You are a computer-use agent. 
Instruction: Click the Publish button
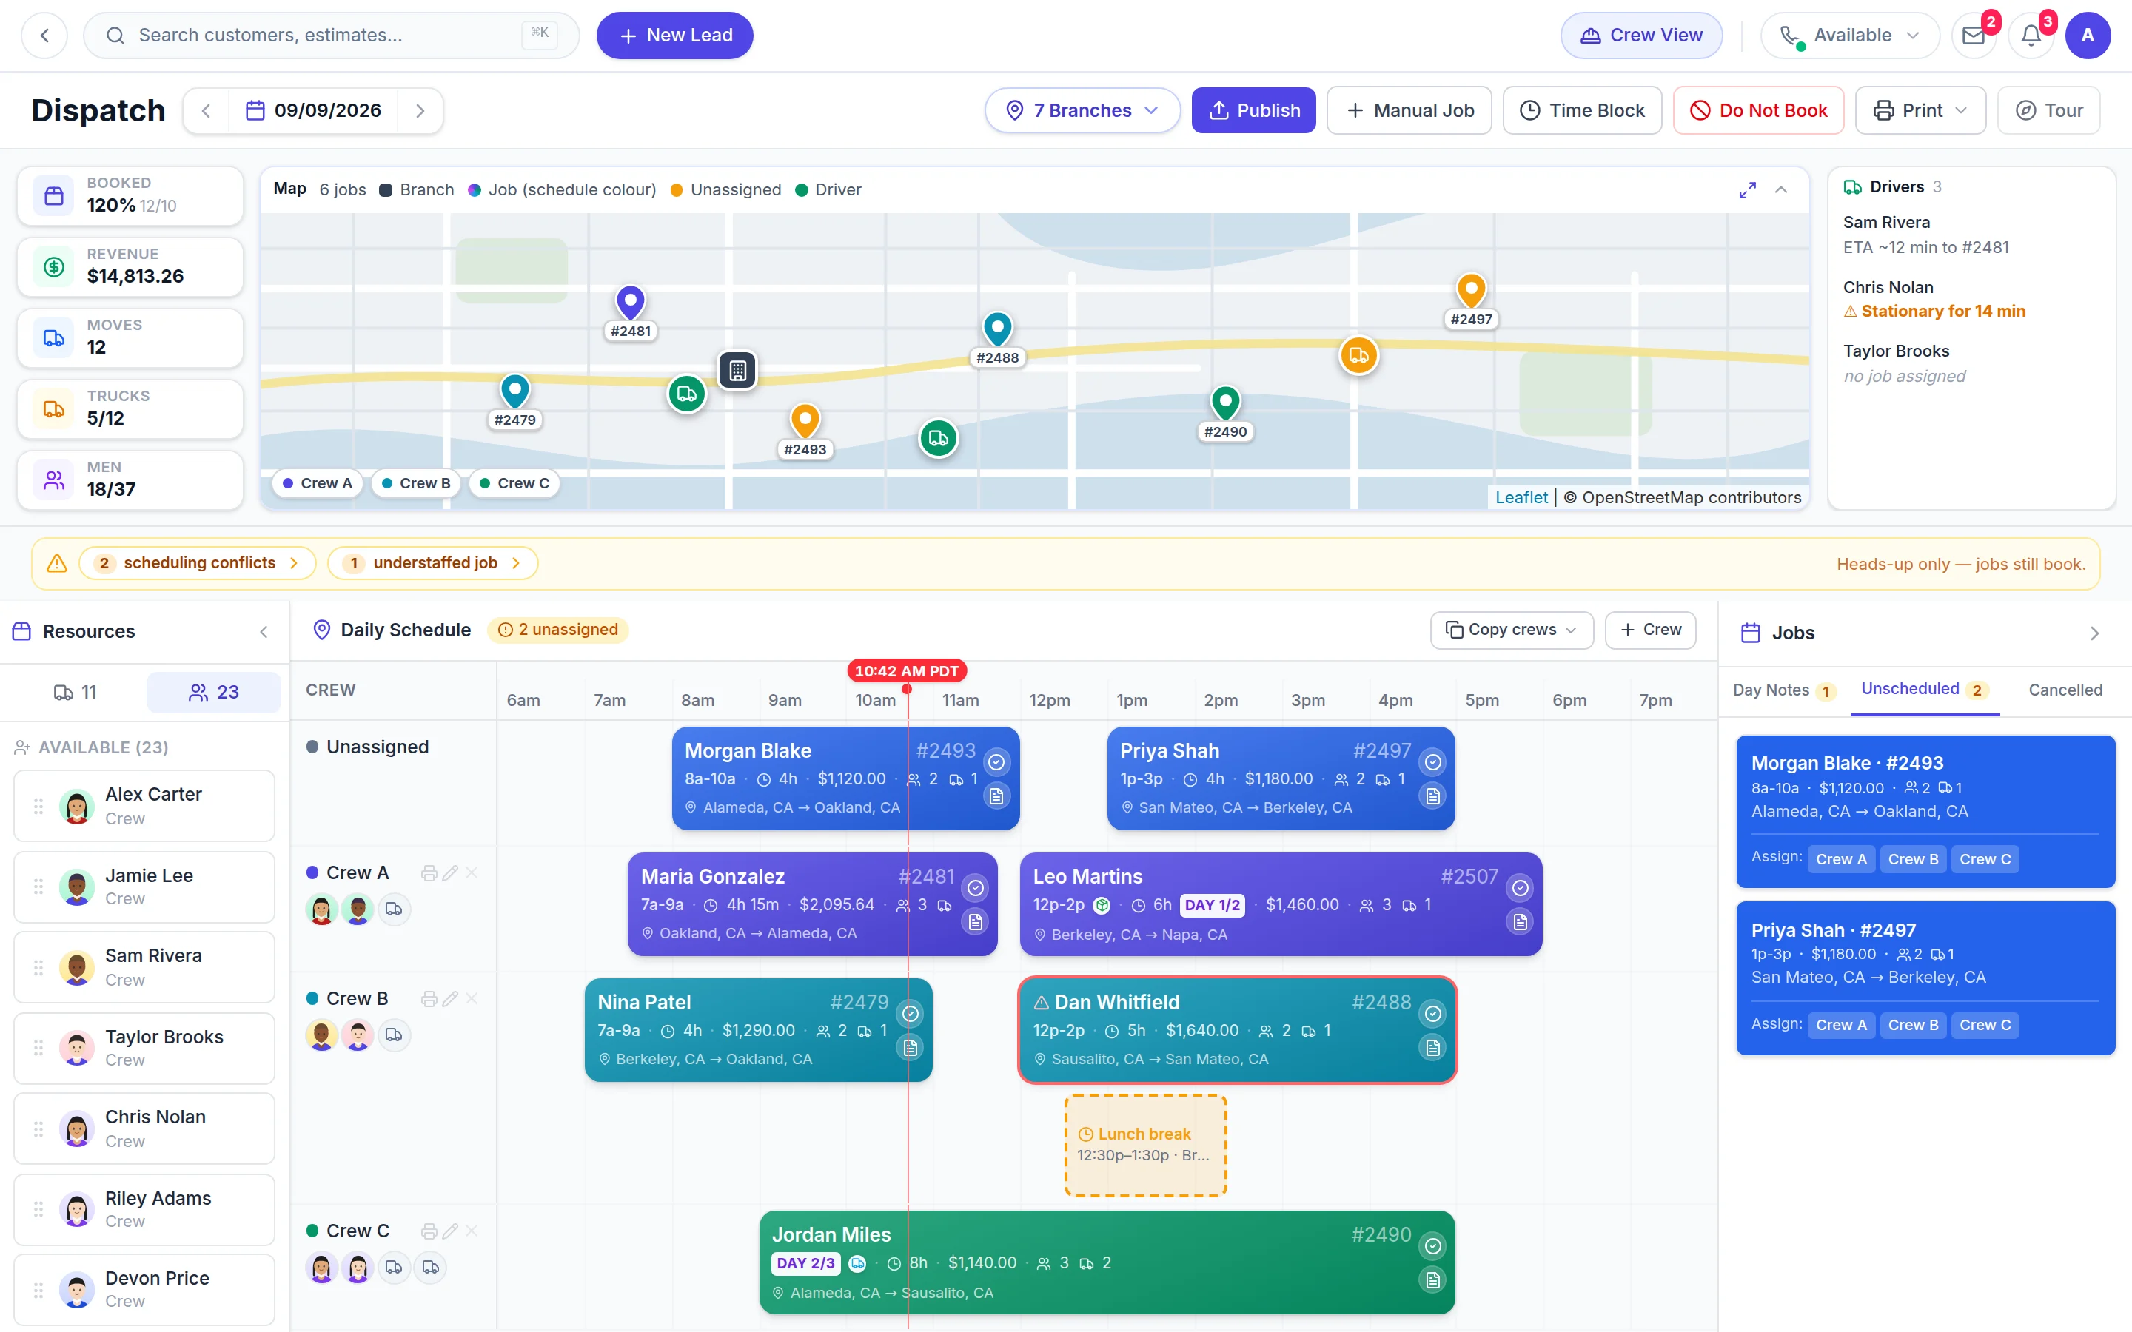pos(1253,110)
